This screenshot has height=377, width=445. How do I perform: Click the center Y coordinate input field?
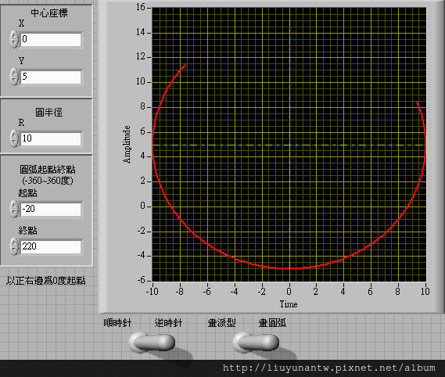click(51, 77)
